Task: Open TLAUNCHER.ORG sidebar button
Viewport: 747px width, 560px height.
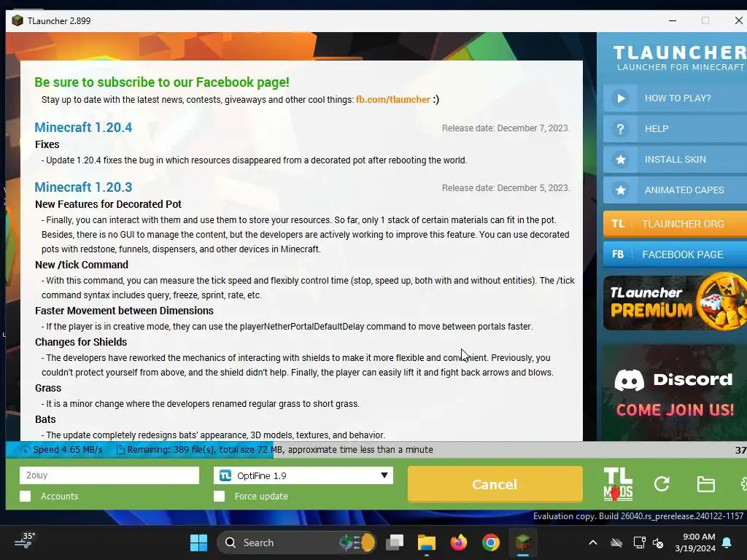Action: click(x=675, y=224)
